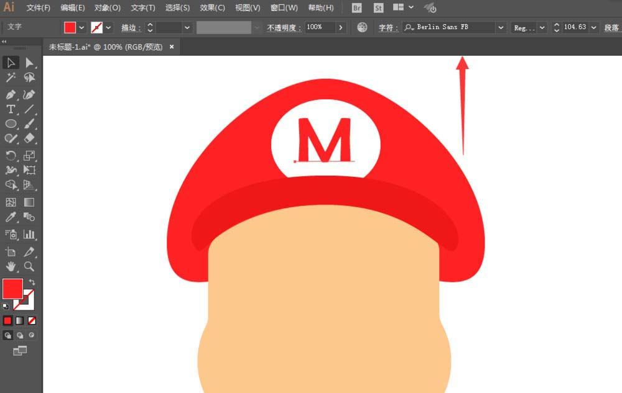The width and height of the screenshot is (622, 393).
Task: Set paint mode to Color
Action: pyautogui.click(x=7, y=320)
